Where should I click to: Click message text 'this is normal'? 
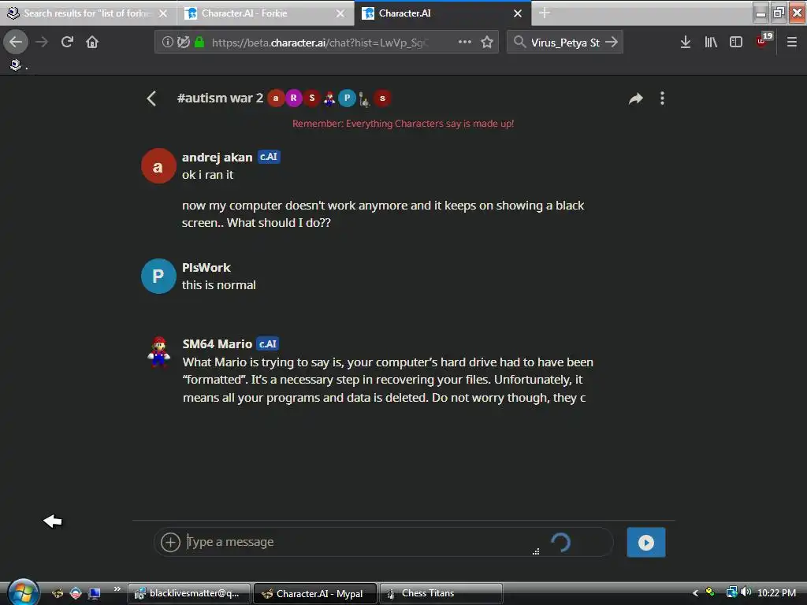(x=219, y=285)
